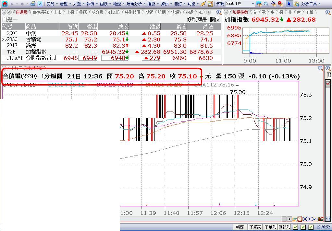Click the chart's horizontal scrollbar thumb
Screen dimensions: 332x231
coord(284,219)
